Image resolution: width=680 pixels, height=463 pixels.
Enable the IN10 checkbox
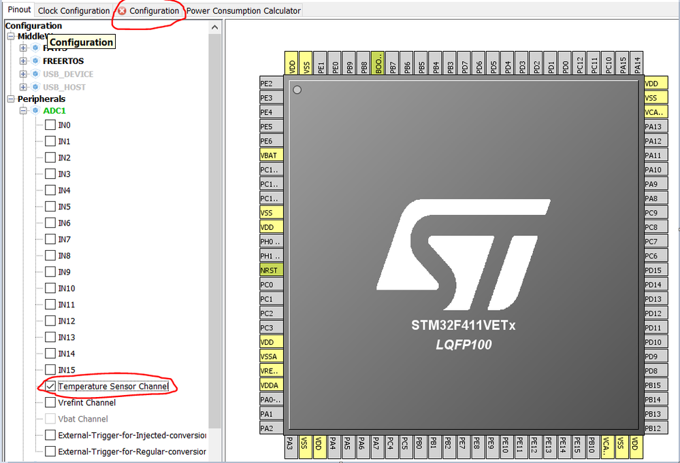50,288
